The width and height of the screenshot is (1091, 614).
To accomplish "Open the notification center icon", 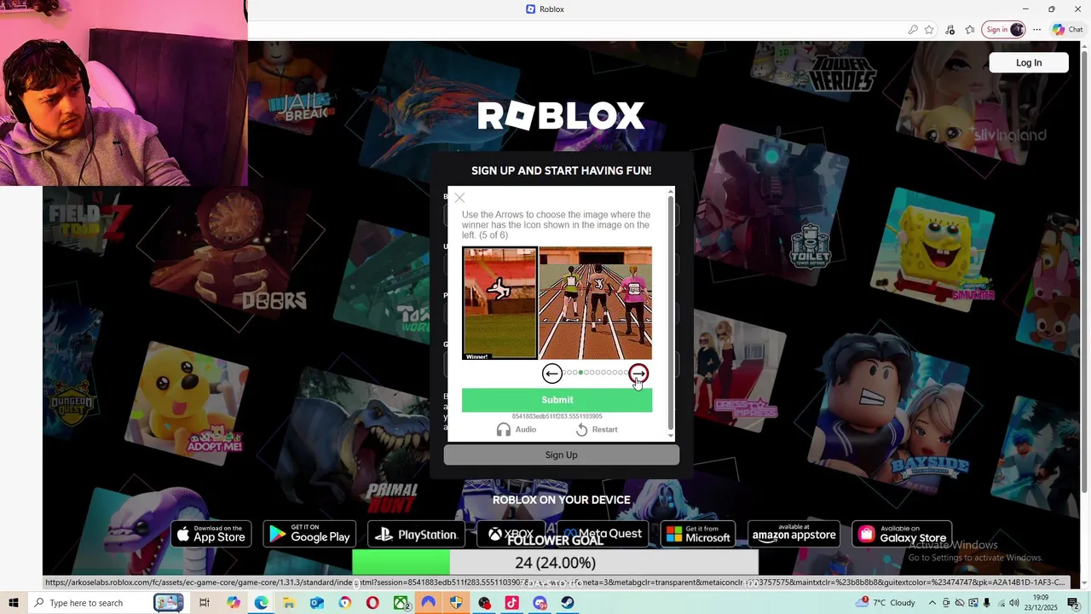I will [x=1074, y=603].
